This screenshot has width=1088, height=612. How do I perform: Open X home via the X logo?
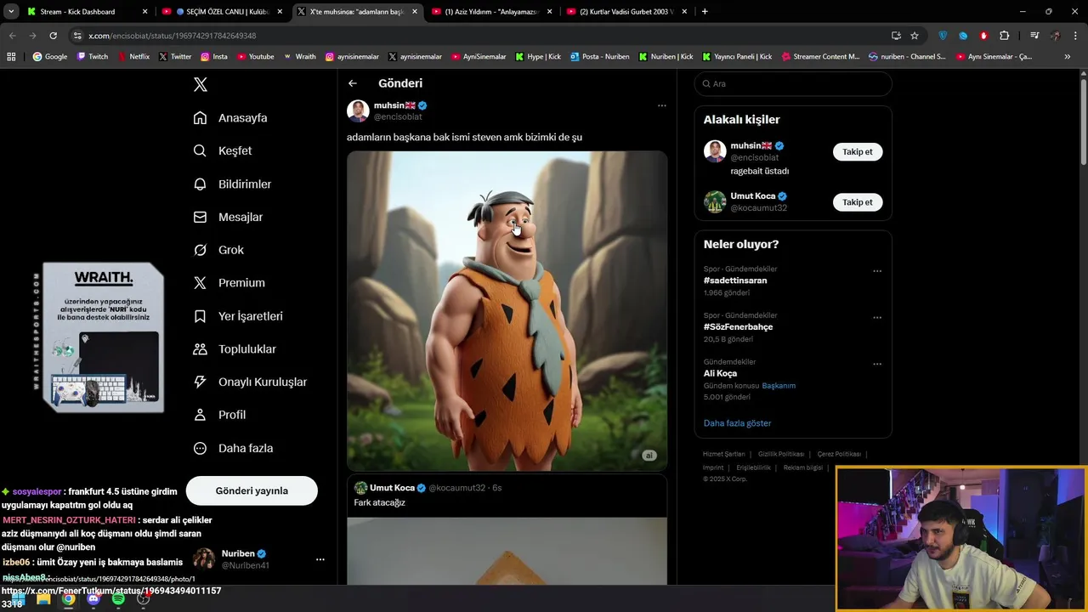coord(201,84)
